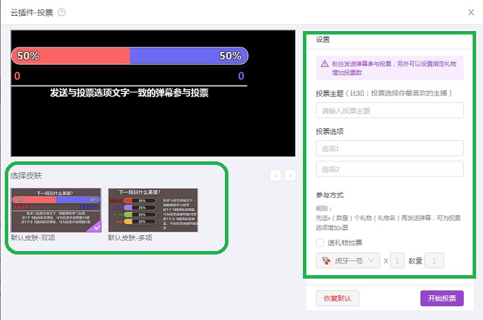The width and height of the screenshot is (483, 320).
Task: Click the warning triangle icon in notice
Action: [325, 63]
